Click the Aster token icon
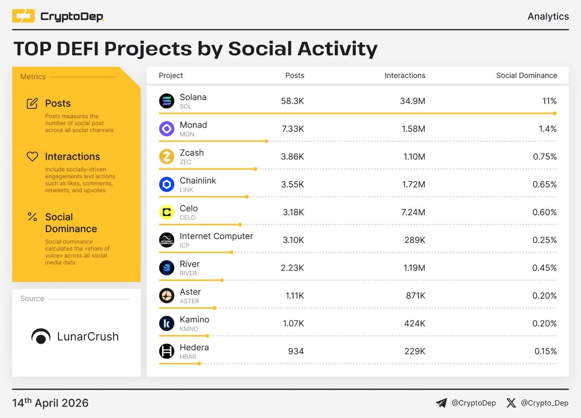Screen dimensions: 581x418 (x=167, y=296)
